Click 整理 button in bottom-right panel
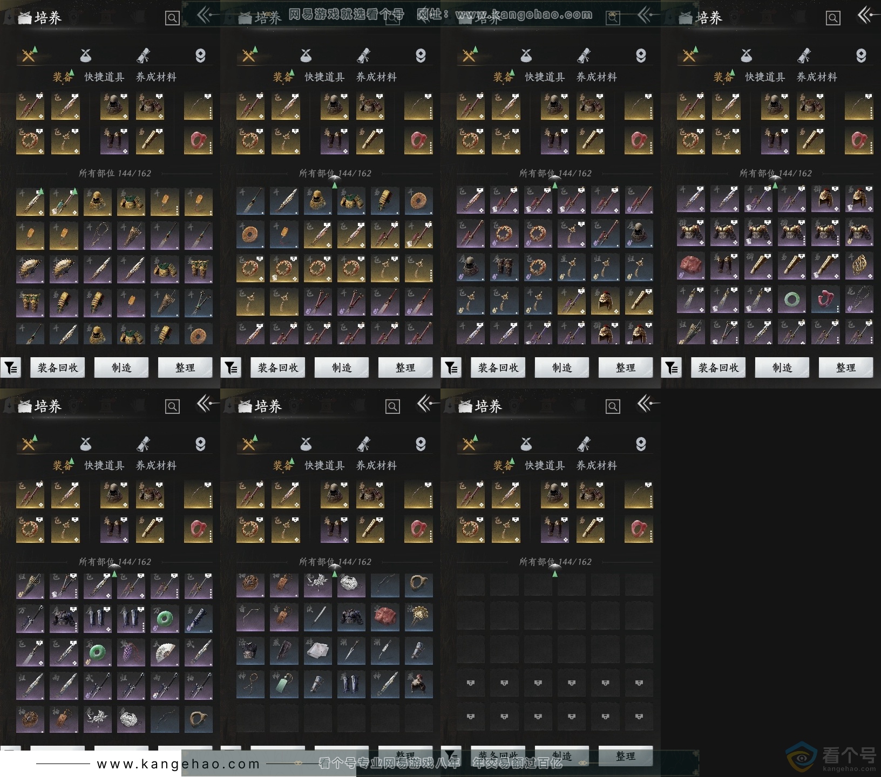881x777 pixels. pos(626,756)
